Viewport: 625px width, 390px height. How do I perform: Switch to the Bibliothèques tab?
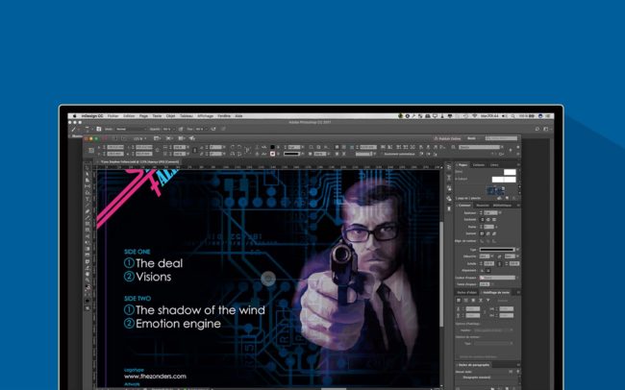[x=502, y=206]
